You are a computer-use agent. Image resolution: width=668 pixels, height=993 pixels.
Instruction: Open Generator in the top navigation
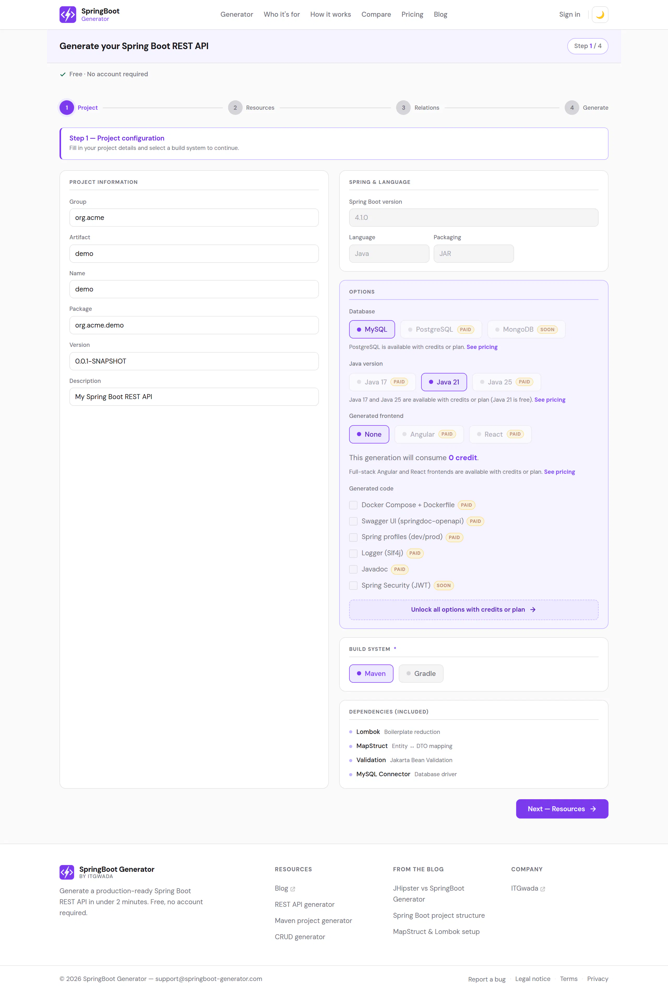[237, 15]
